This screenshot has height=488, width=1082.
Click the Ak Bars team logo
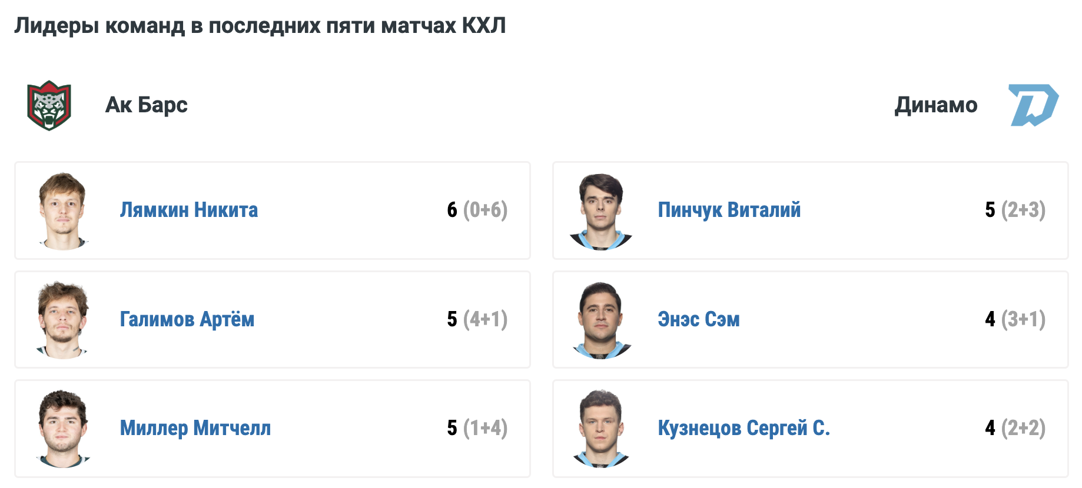coord(49,105)
